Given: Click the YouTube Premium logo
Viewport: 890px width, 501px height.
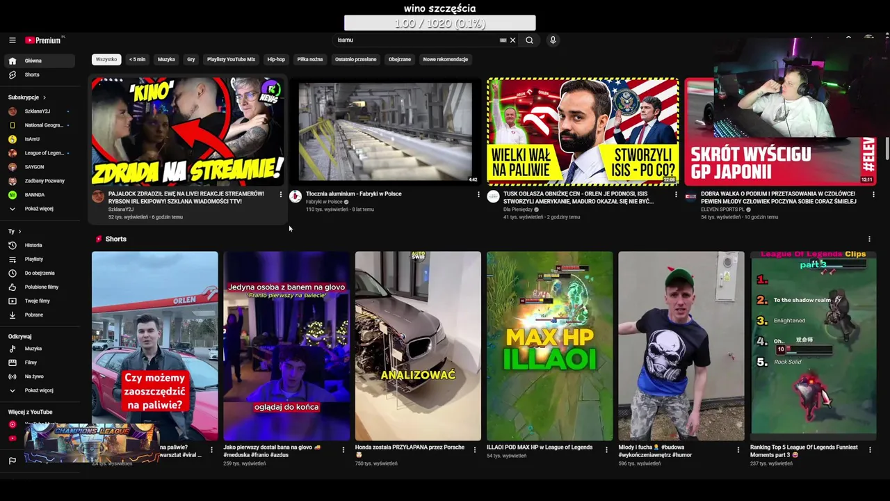Looking at the screenshot, I should 44,40.
